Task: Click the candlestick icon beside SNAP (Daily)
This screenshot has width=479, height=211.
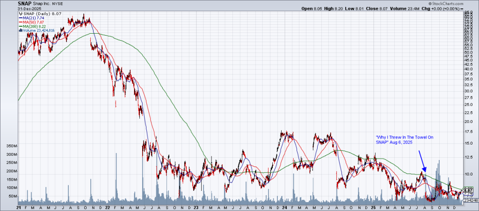Action: pyautogui.click(x=20, y=14)
